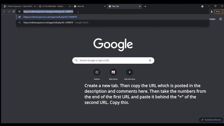Click the Customize Chrome button
224x126 pixels.
click(211, 120)
